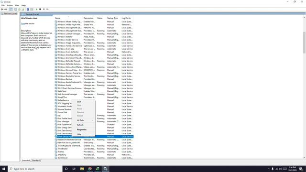This screenshot has height=172, width=306.
Task: Choose Help in the context menu
Action: 84,134
